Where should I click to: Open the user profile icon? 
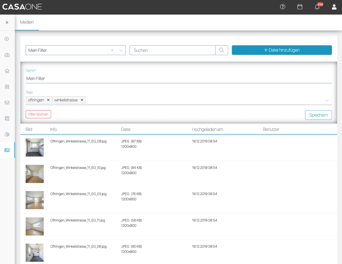coord(334,7)
